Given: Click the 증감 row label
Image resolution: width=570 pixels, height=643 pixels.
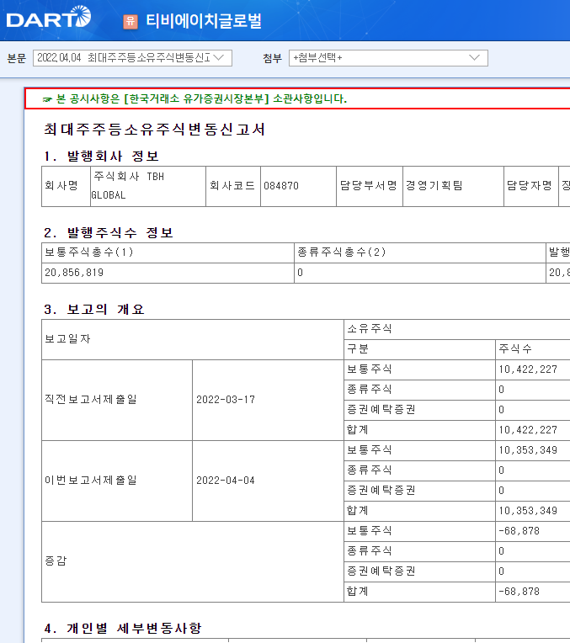Looking at the screenshot, I should click(56, 561).
